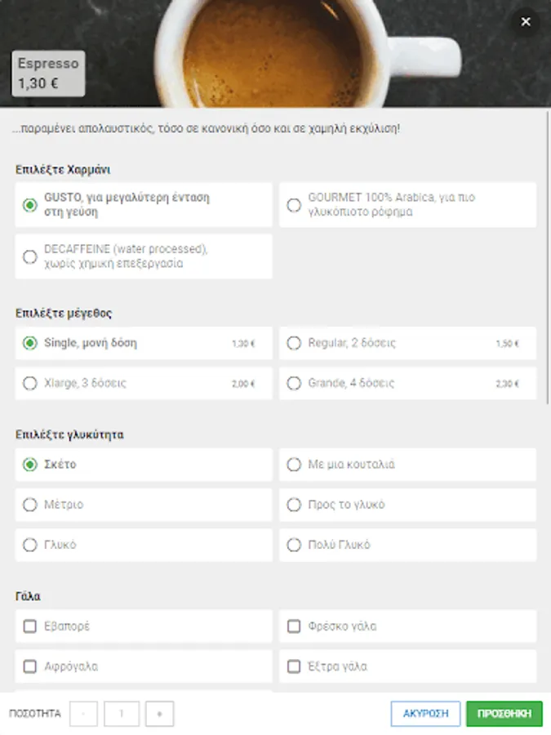Choose Grande, 4 δόσεις size

[294, 383]
